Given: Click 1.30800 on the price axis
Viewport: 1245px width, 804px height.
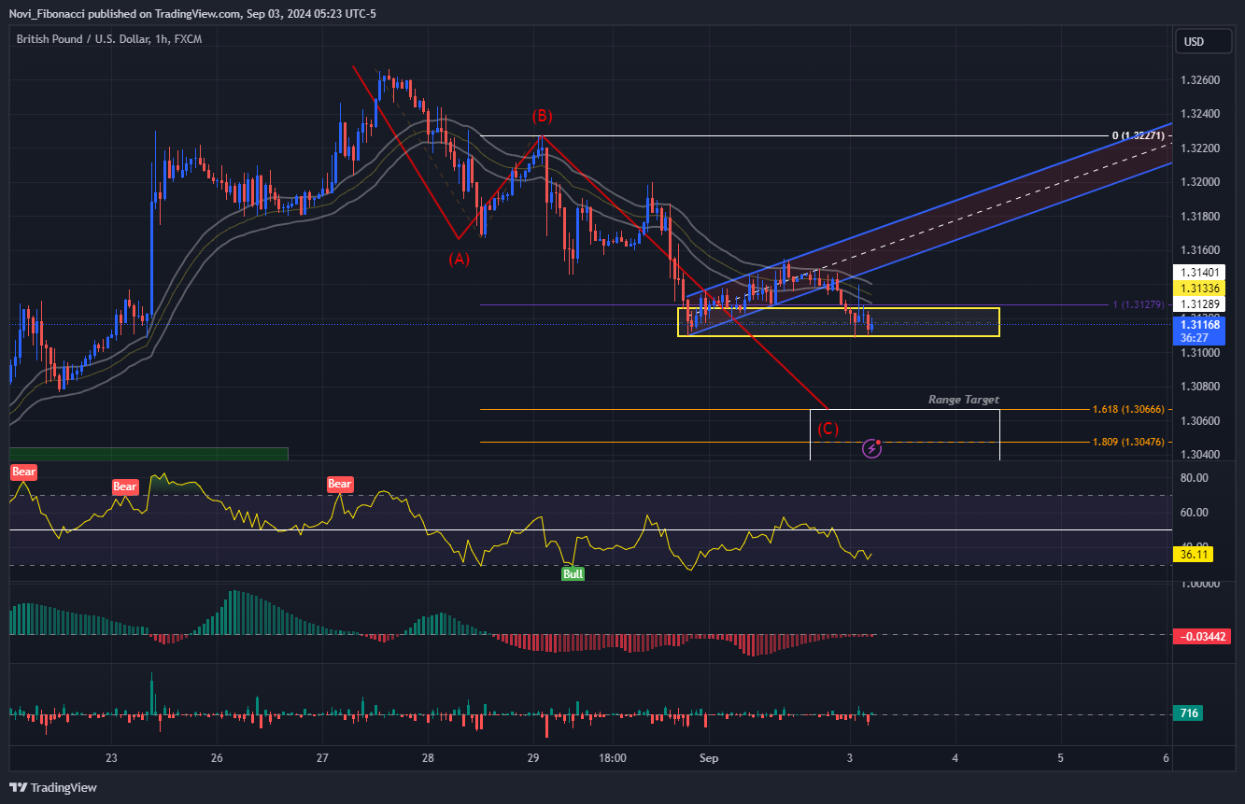Looking at the screenshot, I should [x=1201, y=387].
